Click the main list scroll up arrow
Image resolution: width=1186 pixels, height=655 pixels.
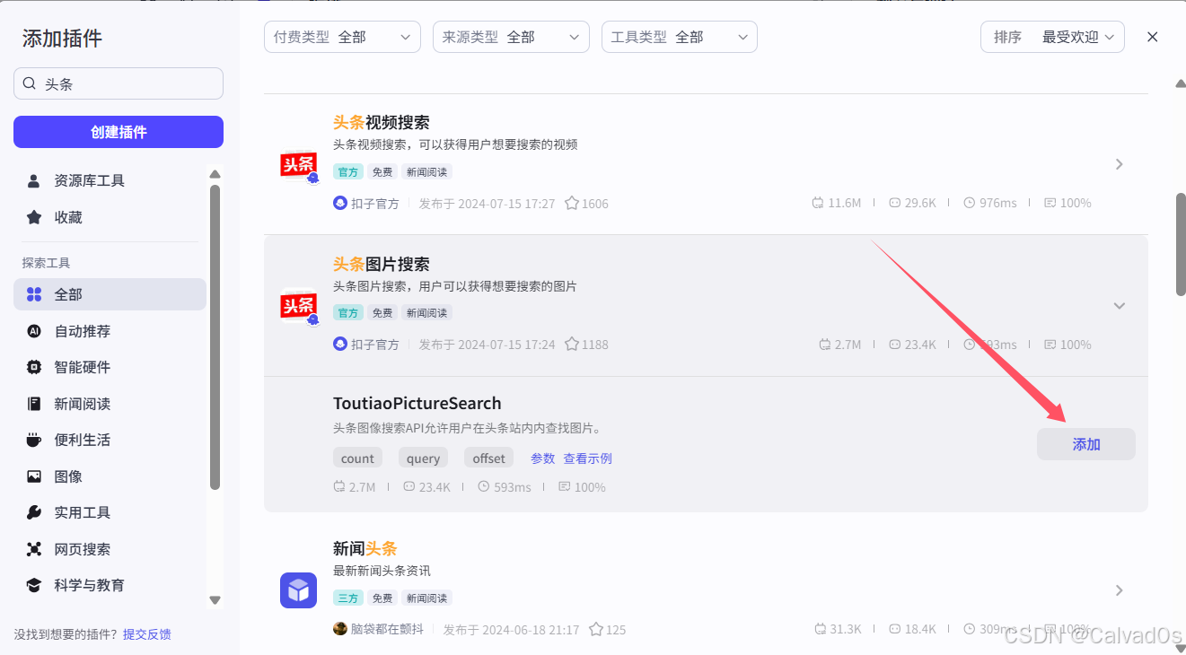pyautogui.click(x=1181, y=83)
